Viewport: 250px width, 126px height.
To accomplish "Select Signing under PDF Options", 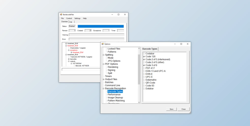I will 111,70.
